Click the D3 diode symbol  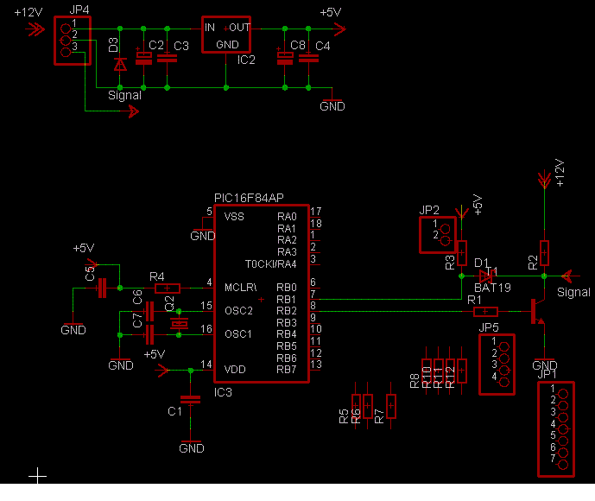click(120, 62)
